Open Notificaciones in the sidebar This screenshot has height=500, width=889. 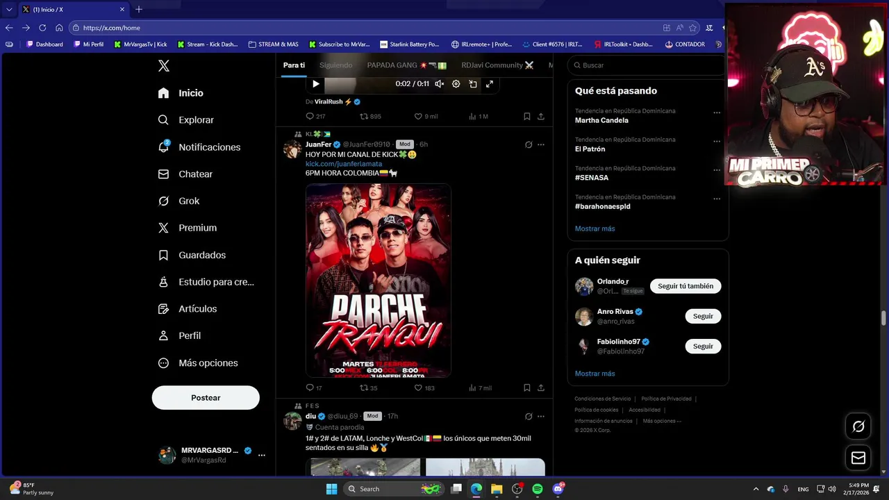point(199,147)
